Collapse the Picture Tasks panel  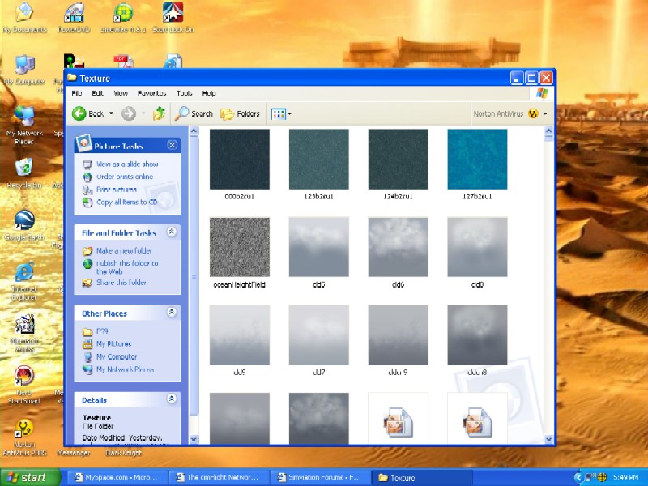coord(172,145)
